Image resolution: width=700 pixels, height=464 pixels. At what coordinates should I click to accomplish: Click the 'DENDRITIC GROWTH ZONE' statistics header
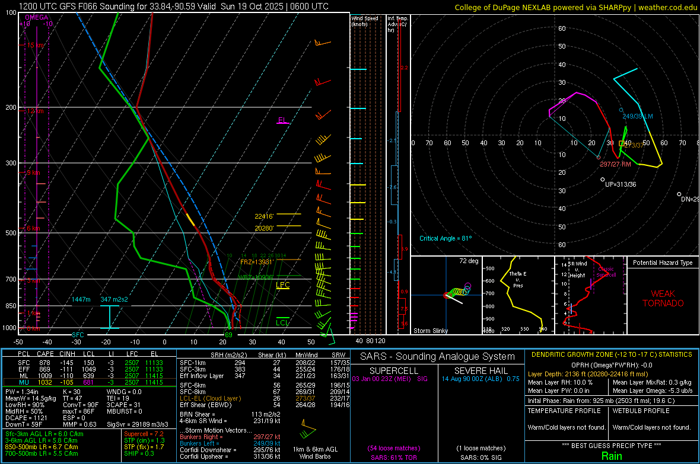pyautogui.click(x=612, y=354)
